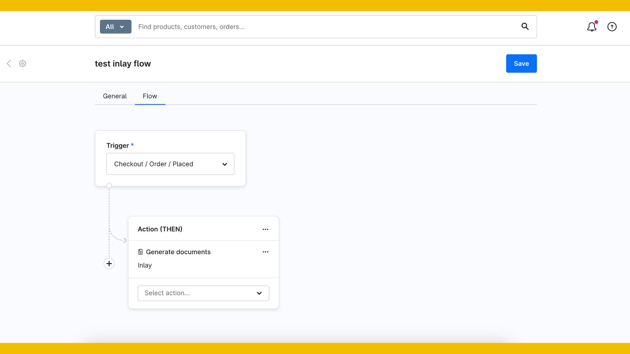Switch to the General tab
630x354 pixels.
(x=115, y=96)
